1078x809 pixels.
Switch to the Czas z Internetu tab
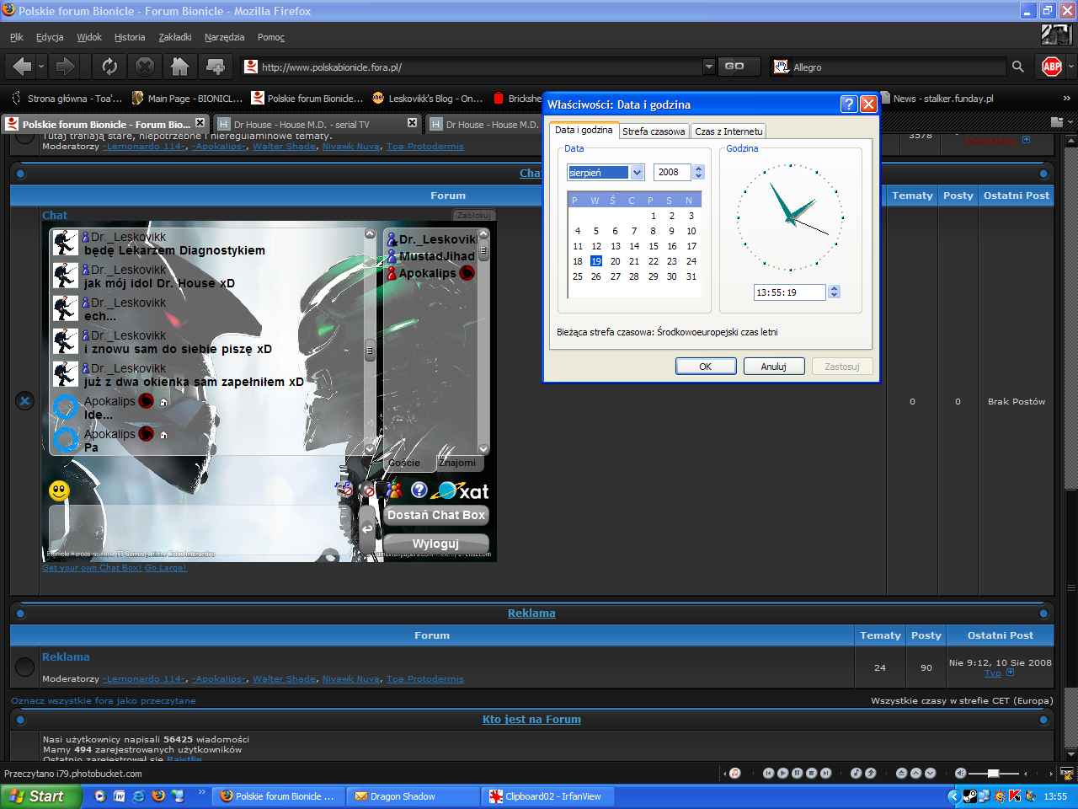click(x=728, y=131)
